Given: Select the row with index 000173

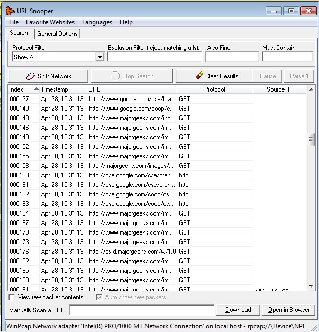Looking at the screenshot, I should [131, 242].
